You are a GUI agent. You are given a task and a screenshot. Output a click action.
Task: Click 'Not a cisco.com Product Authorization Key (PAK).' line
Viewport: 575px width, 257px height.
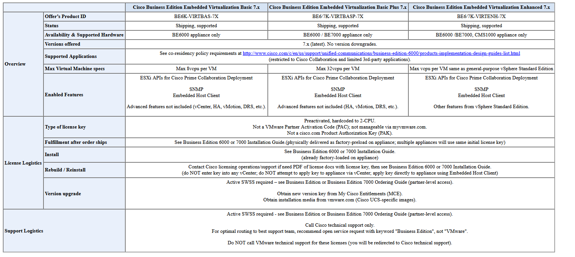pyautogui.click(x=340, y=133)
